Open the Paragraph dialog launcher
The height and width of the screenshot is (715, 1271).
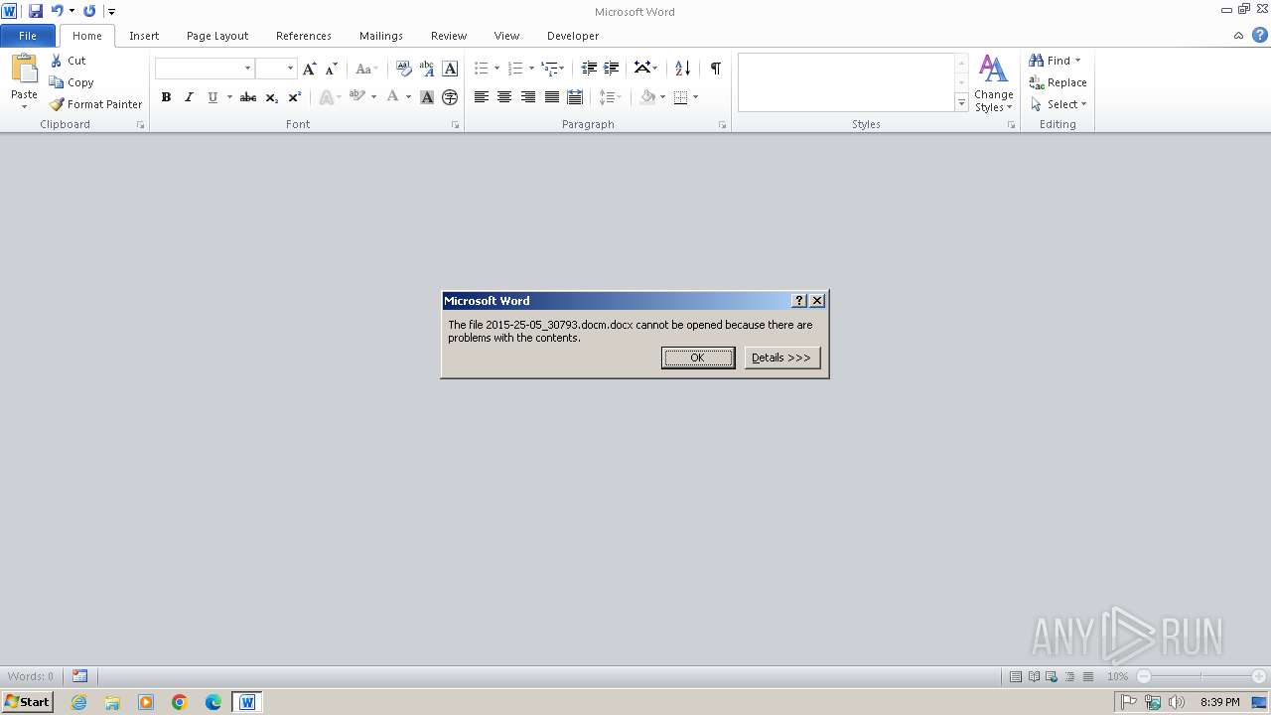[x=722, y=125]
